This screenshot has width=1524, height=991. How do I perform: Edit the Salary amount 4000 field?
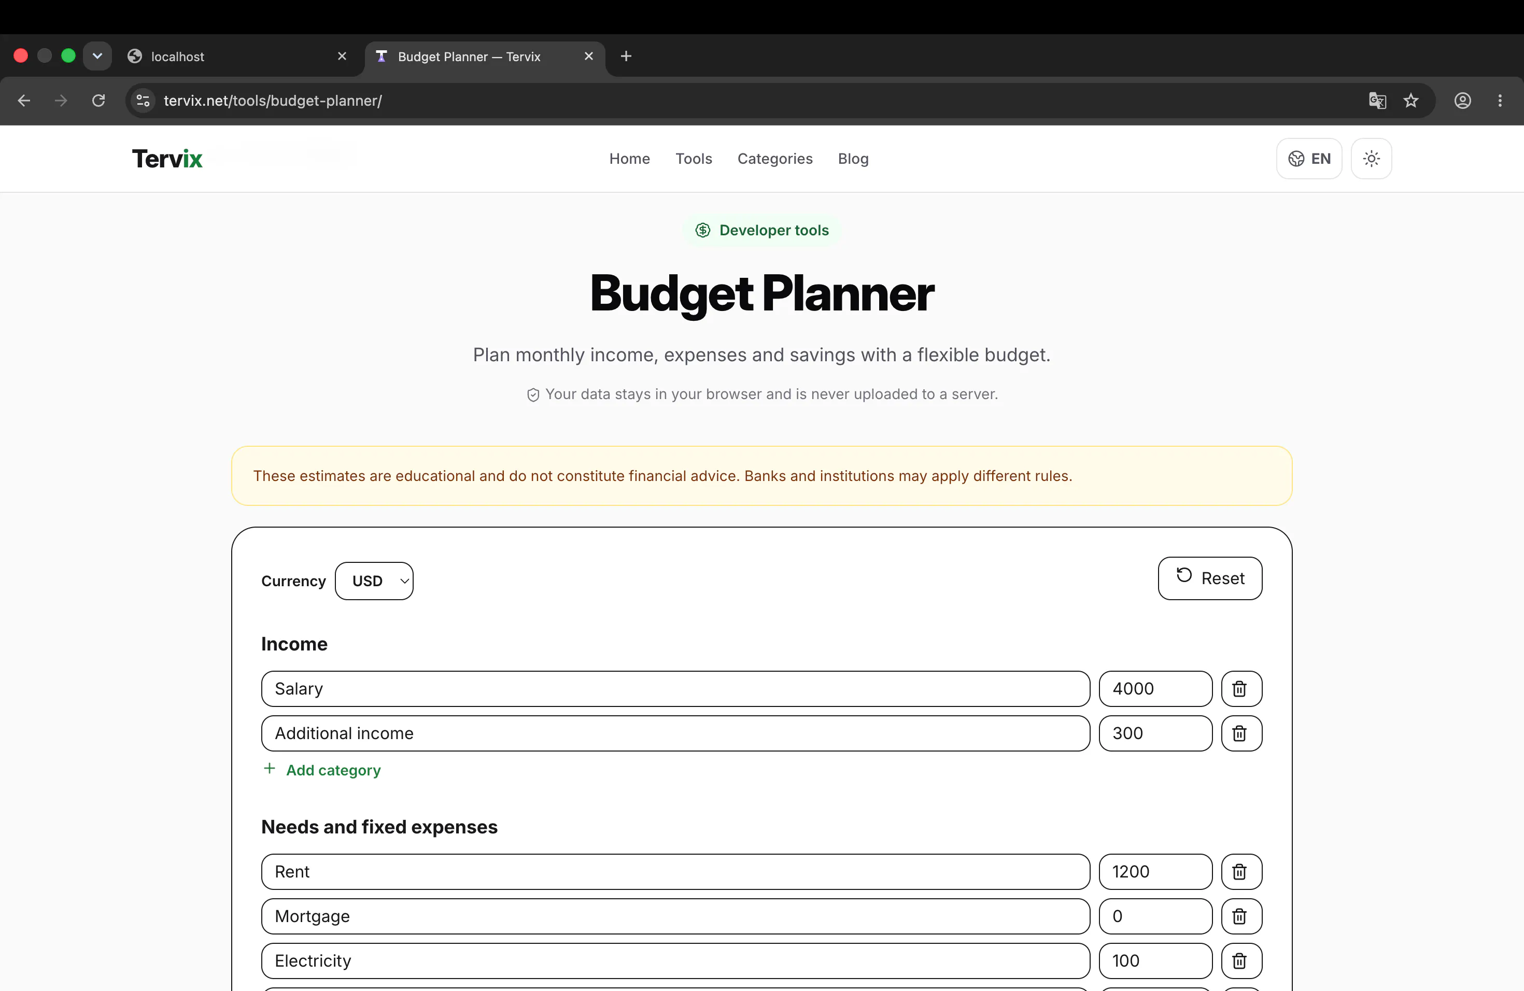coord(1155,689)
